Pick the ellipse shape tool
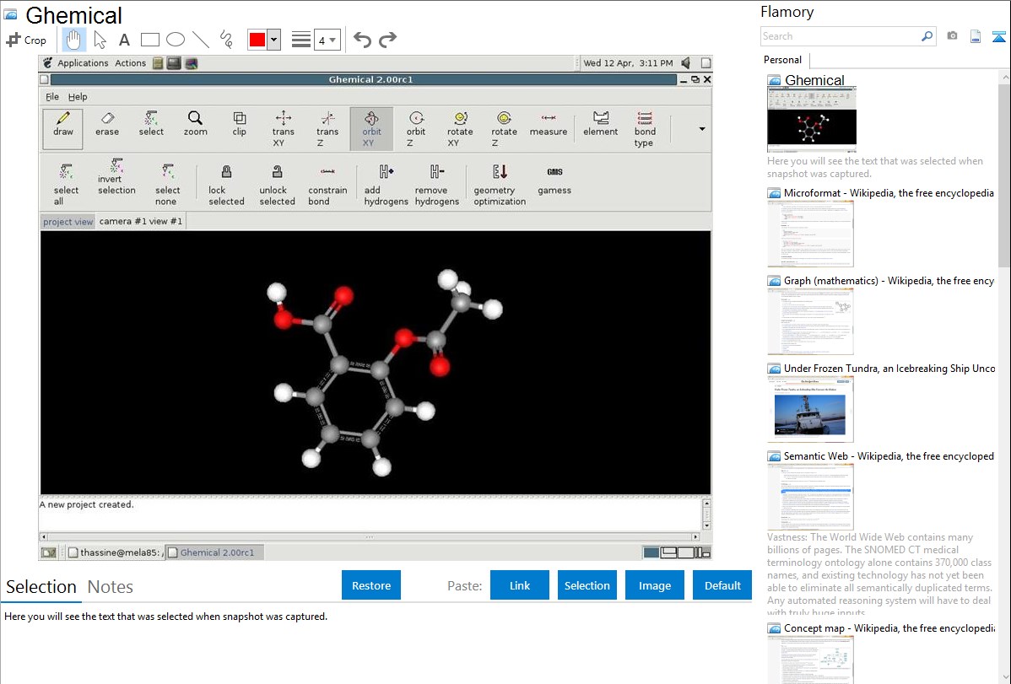Image resolution: width=1011 pixels, height=684 pixels. [175, 40]
